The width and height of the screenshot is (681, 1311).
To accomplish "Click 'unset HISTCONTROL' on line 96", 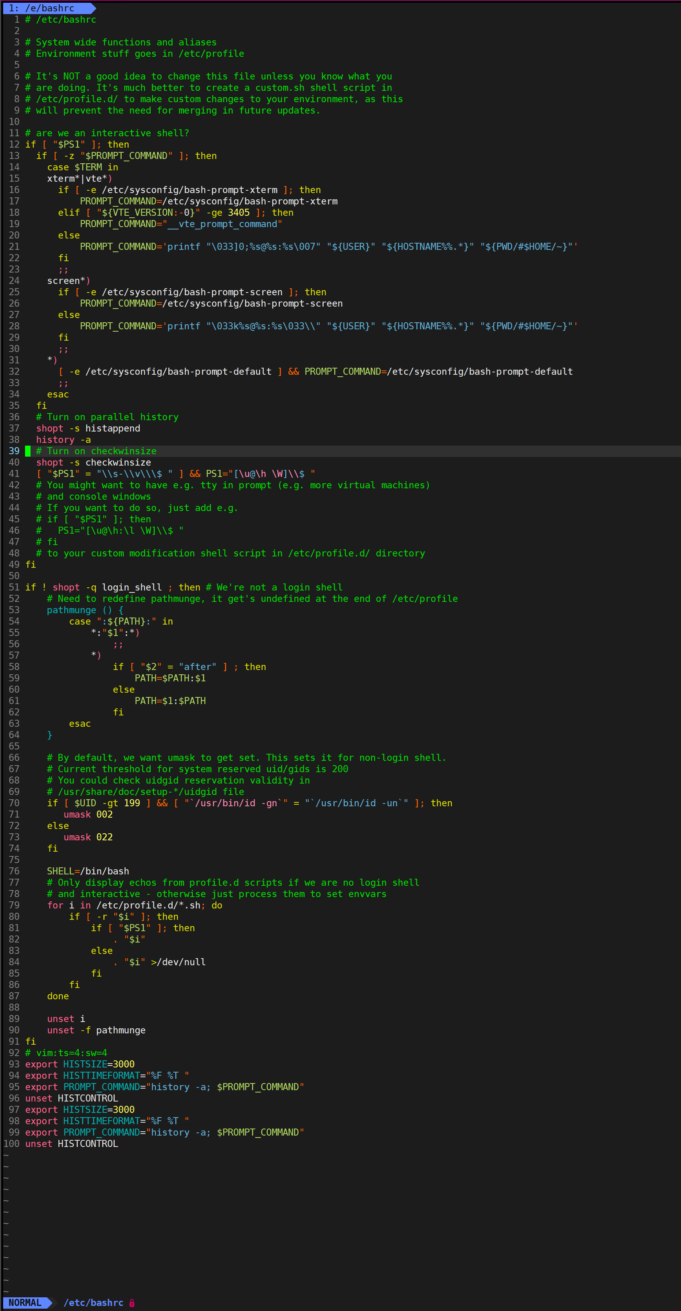I will [72, 1098].
